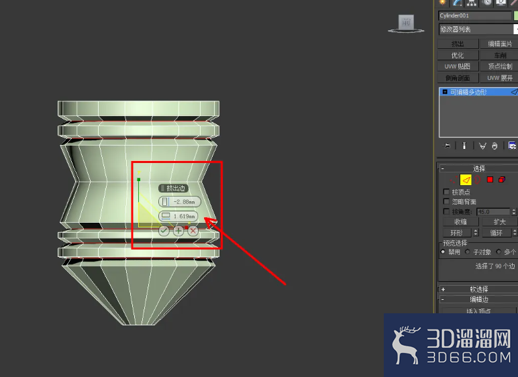Click the 挤出 modifier button
Image resolution: width=518 pixels, height=377 pixels.
click(458, 44)
